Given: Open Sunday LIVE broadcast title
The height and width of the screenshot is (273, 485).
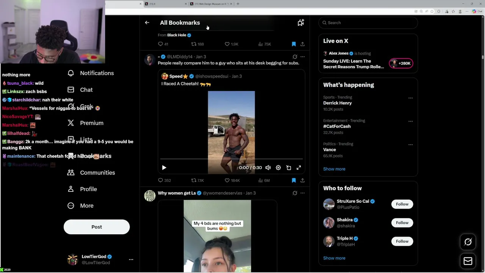Looking at the screenshot, I should click(354, 64).
